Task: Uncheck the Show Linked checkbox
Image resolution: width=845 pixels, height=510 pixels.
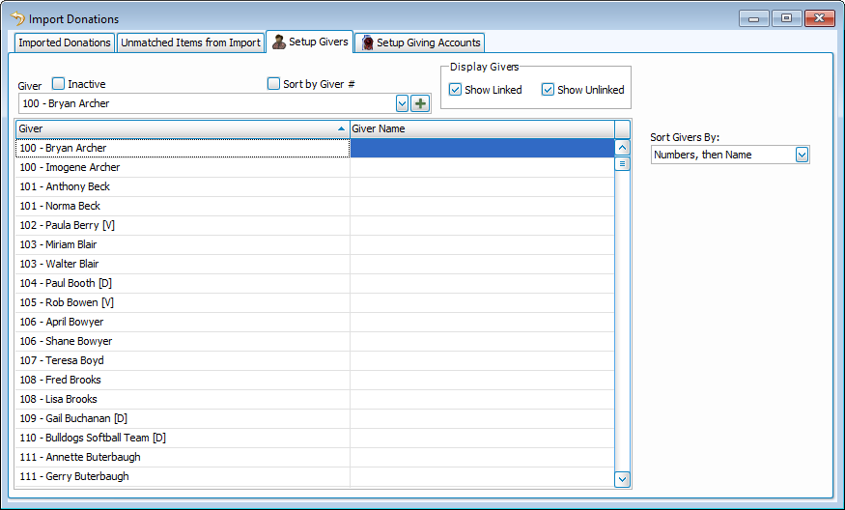Action: (456, 90)
